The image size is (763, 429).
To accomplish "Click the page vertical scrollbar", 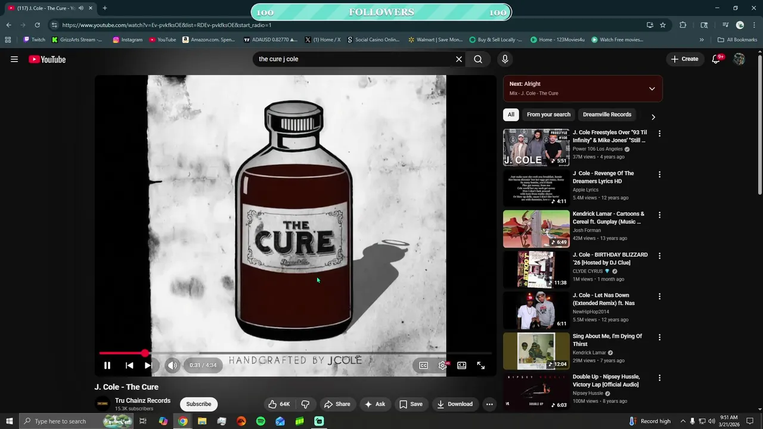I will 759,125.
